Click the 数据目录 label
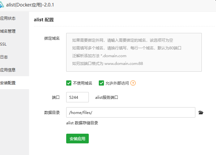 pyautogui.click(x=52, y=113)
